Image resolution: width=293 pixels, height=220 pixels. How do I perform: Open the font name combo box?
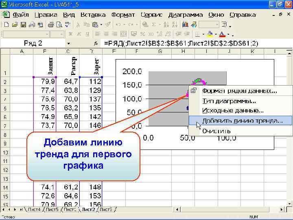tap(26, 34)
